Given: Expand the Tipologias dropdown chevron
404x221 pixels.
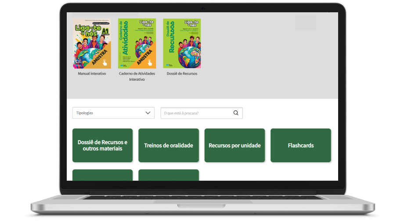Looking at the screenshot, I should pyautogui.click(x=148, y=113).
